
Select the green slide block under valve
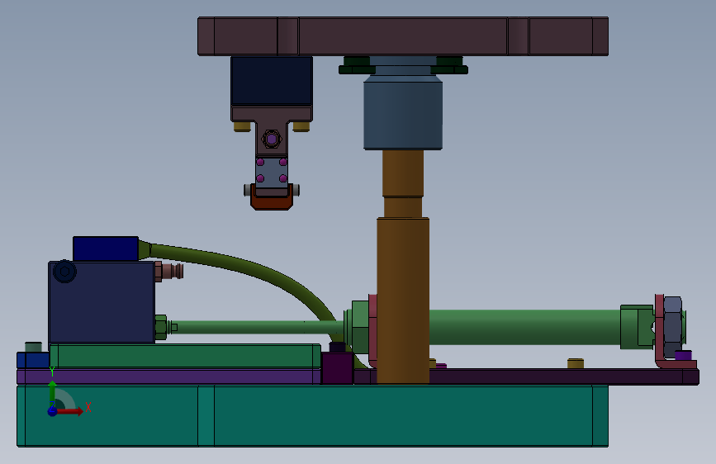[185, 356]
